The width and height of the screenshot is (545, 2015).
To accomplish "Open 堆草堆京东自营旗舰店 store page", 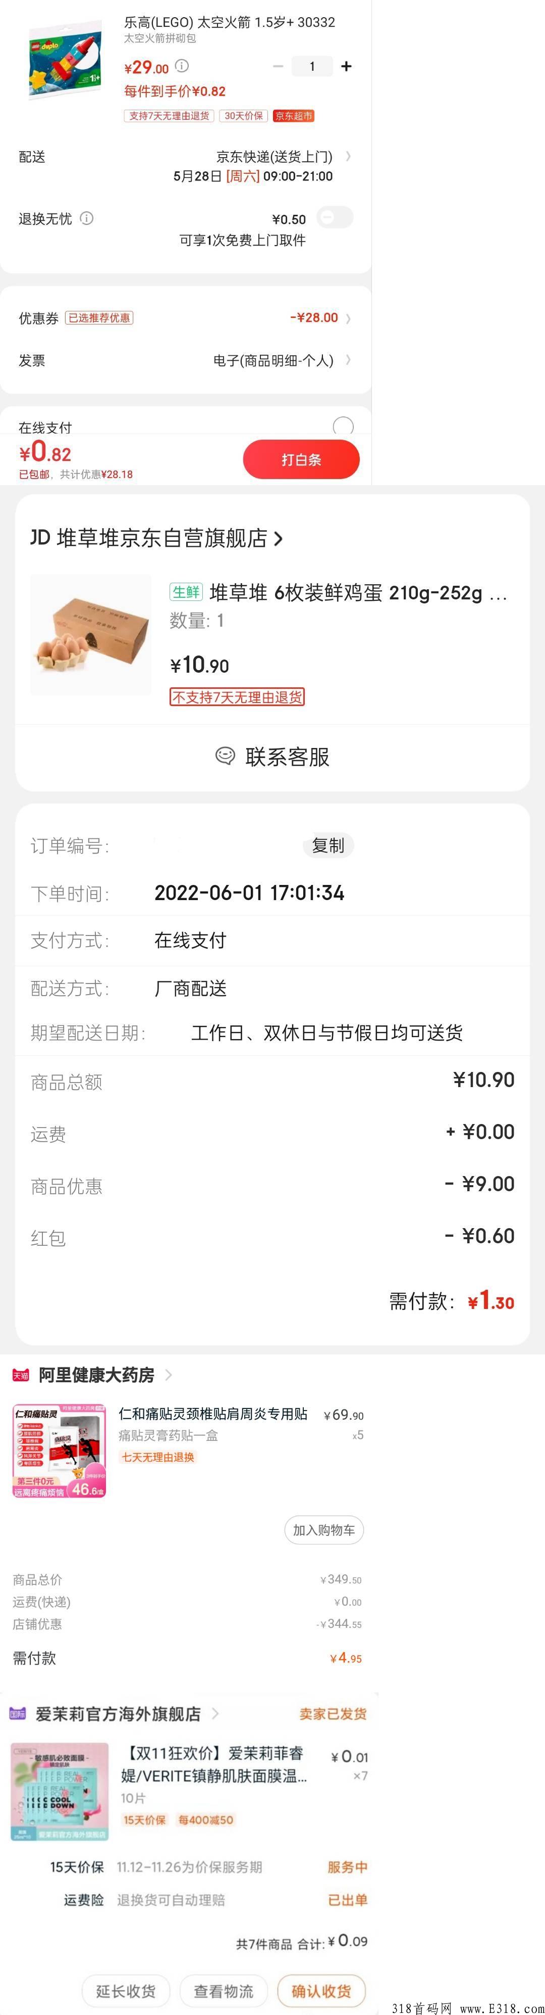I will click(x=156, y=538).
